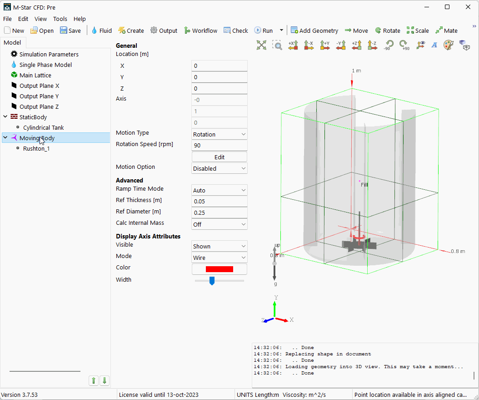Select Output Plane X item

[x=39, y=86]
